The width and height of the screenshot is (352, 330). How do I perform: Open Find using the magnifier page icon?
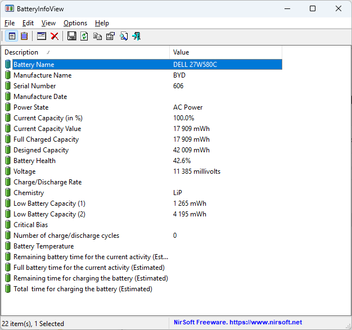tap(124, 36)
